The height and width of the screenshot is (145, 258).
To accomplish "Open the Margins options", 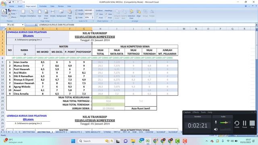I will [x=23, y=13].
